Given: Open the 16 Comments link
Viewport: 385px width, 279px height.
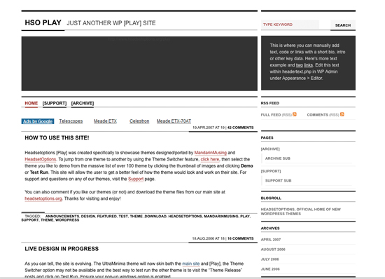Looking at the screenshot, I should (x=240, y=238).
